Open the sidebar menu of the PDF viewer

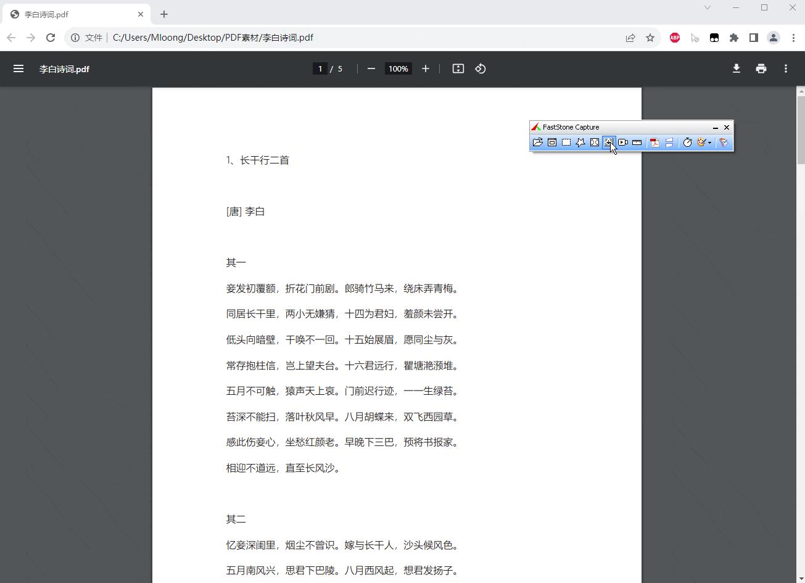coord(19,68)
